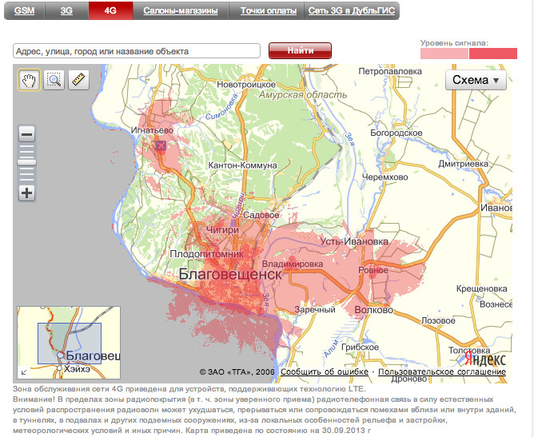Image resolution: width=534 pixels, height=437 pixels.
Task: Click the plus zoom in button
Action: [x=26, y=193]
